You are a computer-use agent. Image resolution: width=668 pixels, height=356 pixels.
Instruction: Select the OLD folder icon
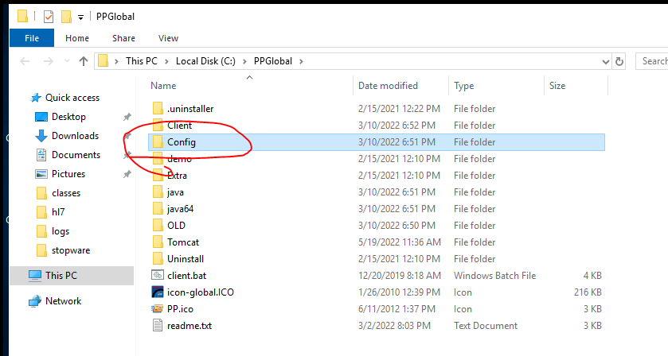click(x=158, y=226)
